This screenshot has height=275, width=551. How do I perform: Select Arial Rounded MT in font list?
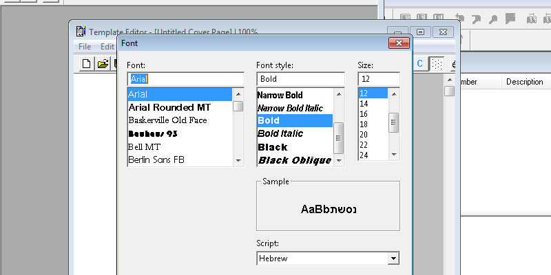tap(169, 107)
